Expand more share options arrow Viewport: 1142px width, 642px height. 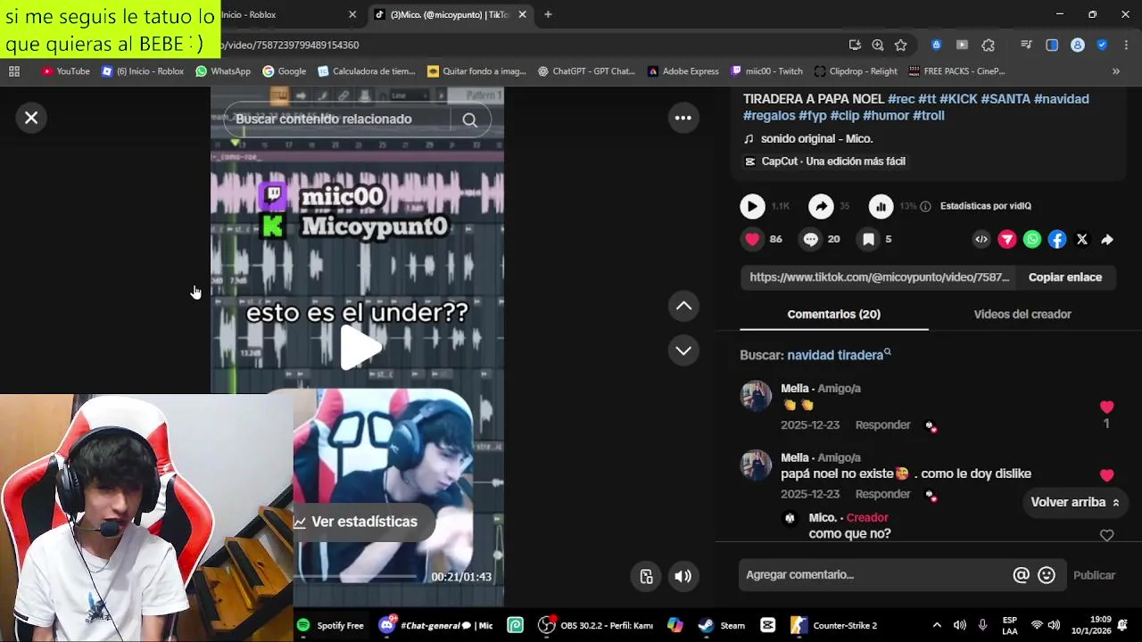coord(1107,239)
